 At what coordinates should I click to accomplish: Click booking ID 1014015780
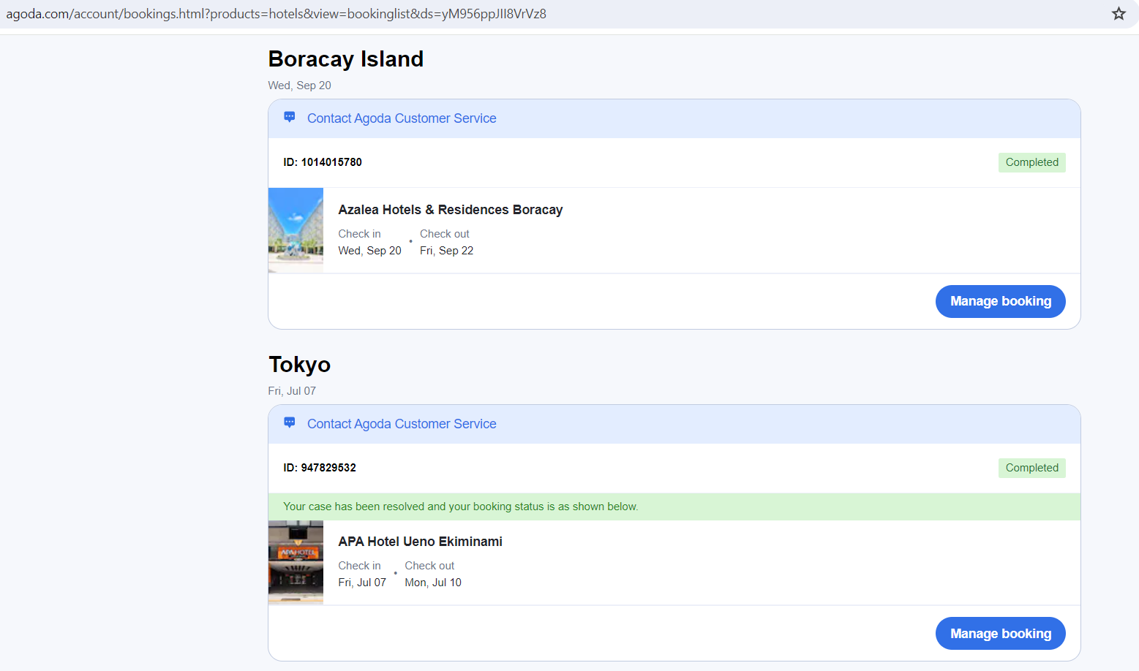coord(323,162)
